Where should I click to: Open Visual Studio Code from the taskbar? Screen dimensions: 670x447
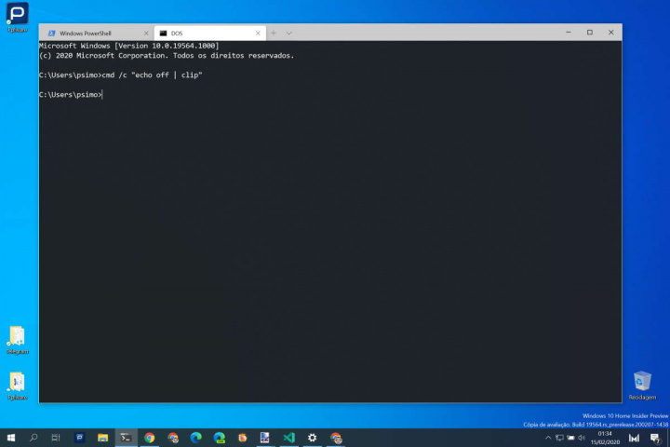(x=288, y=438)
